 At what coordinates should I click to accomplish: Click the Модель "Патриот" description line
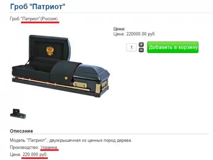71,140
